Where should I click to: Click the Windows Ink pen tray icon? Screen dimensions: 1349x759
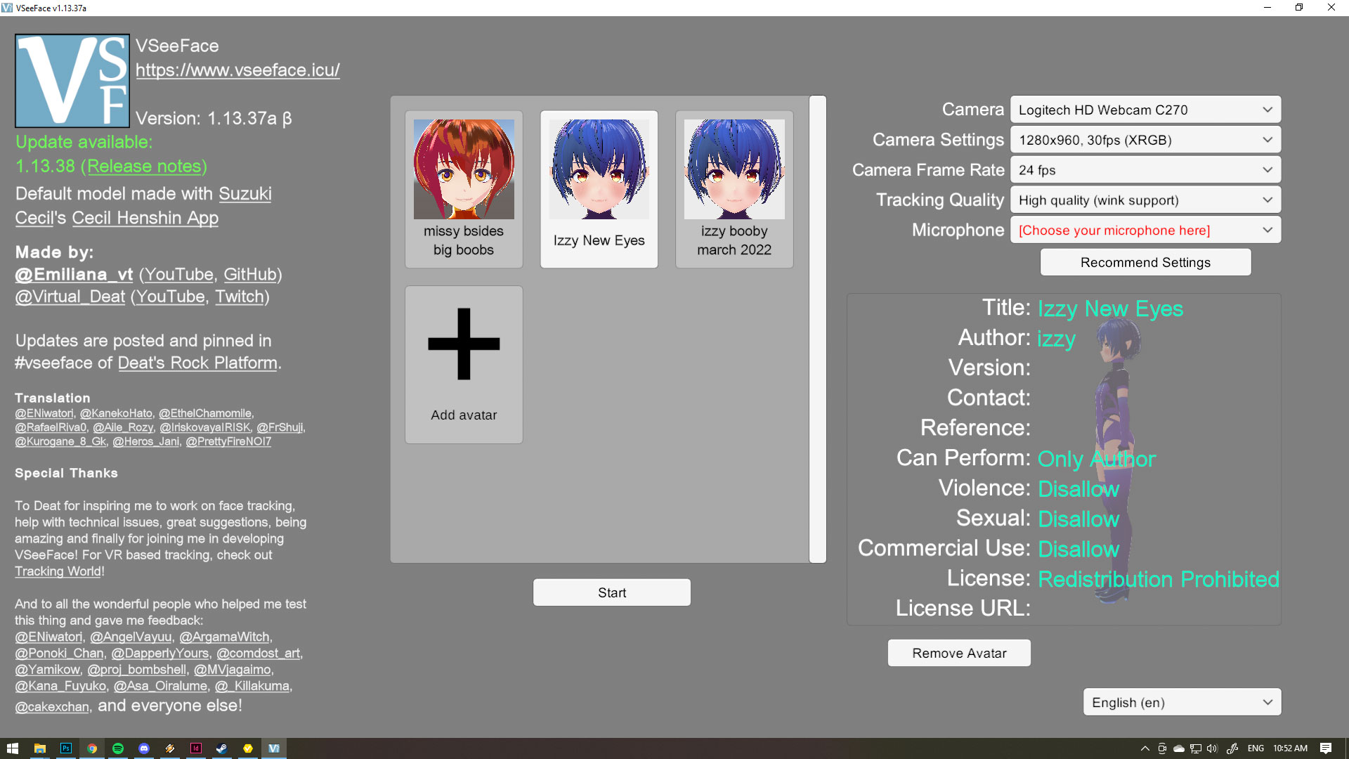(x=1232, y=748)
